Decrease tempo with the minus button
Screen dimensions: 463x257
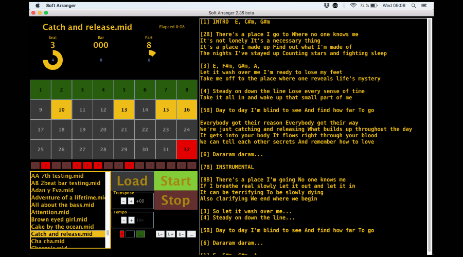click(123, 220)
